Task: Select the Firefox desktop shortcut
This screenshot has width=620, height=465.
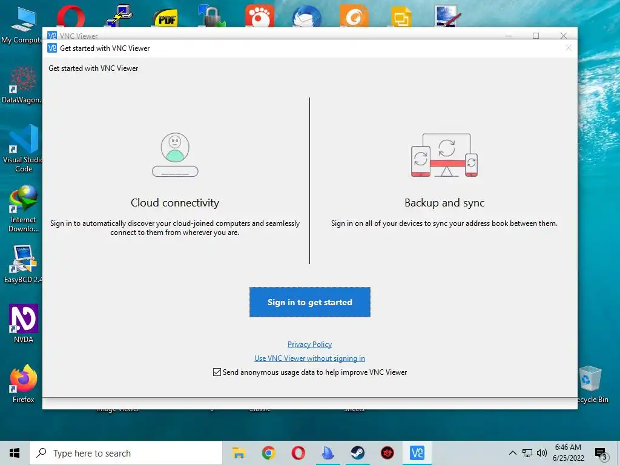Action: point(24,383)
